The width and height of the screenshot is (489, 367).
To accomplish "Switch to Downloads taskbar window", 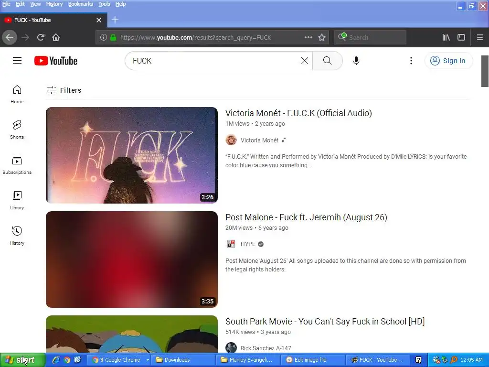I will (x=183, y=360).
